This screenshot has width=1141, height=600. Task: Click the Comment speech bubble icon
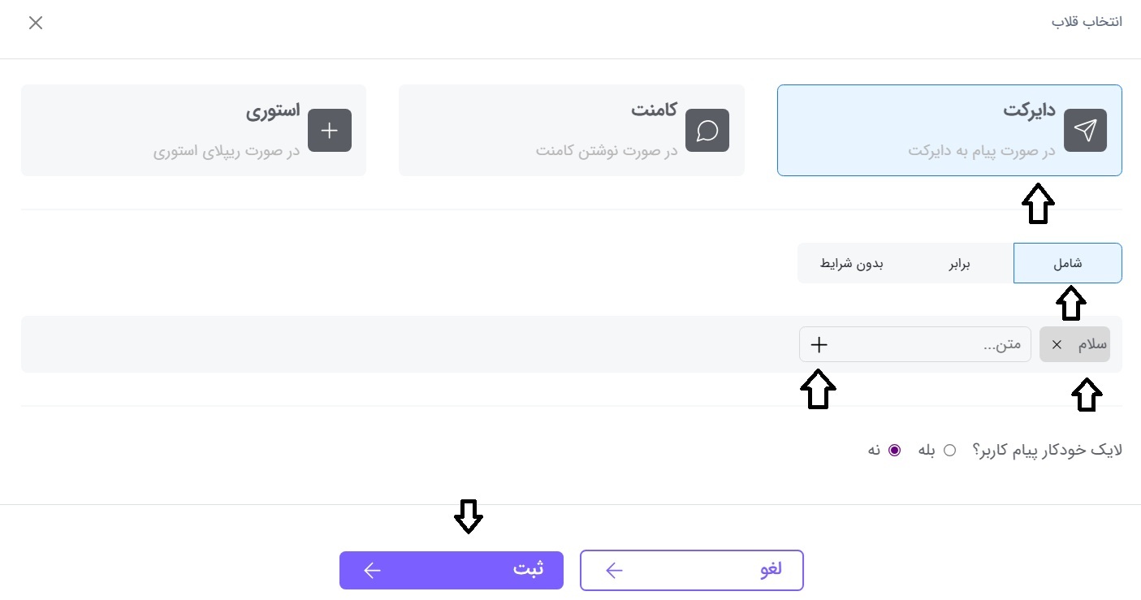pyautogui.click(x=707, y=130)
